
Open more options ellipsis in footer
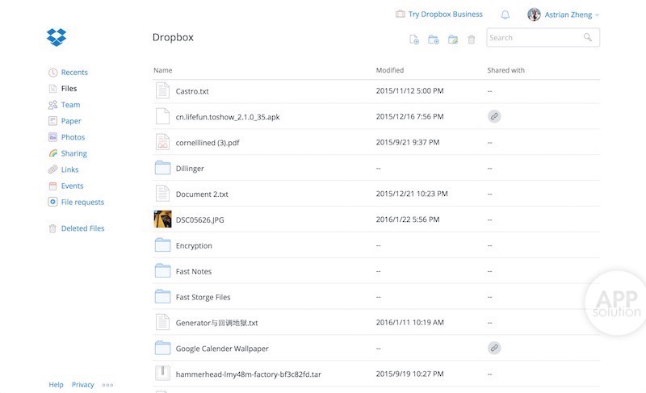tap(107, 385)
